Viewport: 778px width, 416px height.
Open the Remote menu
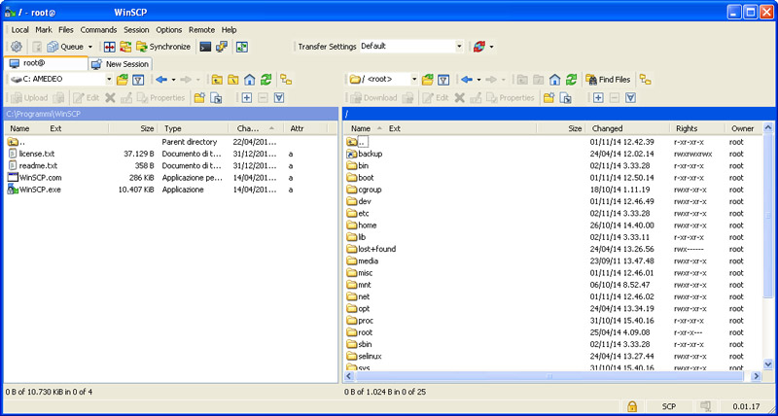[x=201, y=30]
